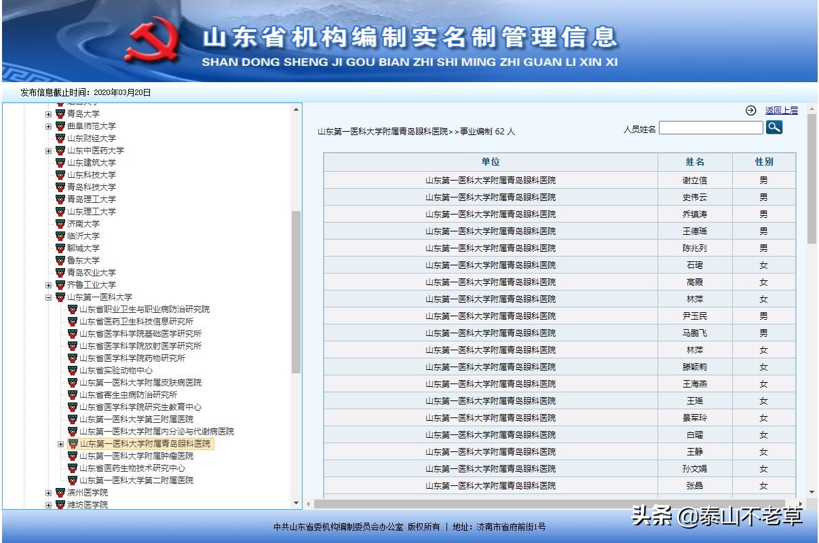
Task: Click inside the 人员姓名 search box
Action: coord(710,128)
